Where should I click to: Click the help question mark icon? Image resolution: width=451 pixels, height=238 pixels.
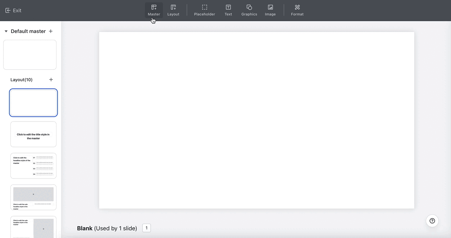(432, 221)
